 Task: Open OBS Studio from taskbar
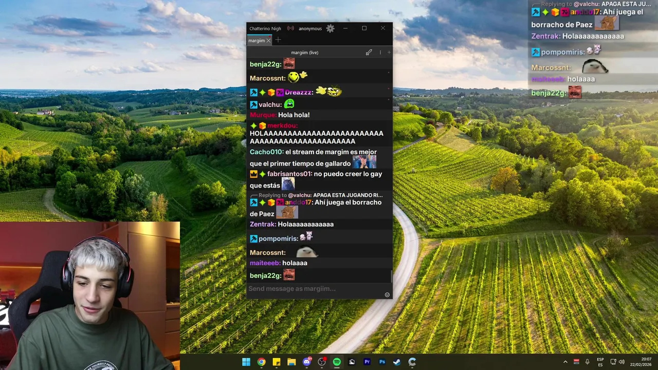322,362
